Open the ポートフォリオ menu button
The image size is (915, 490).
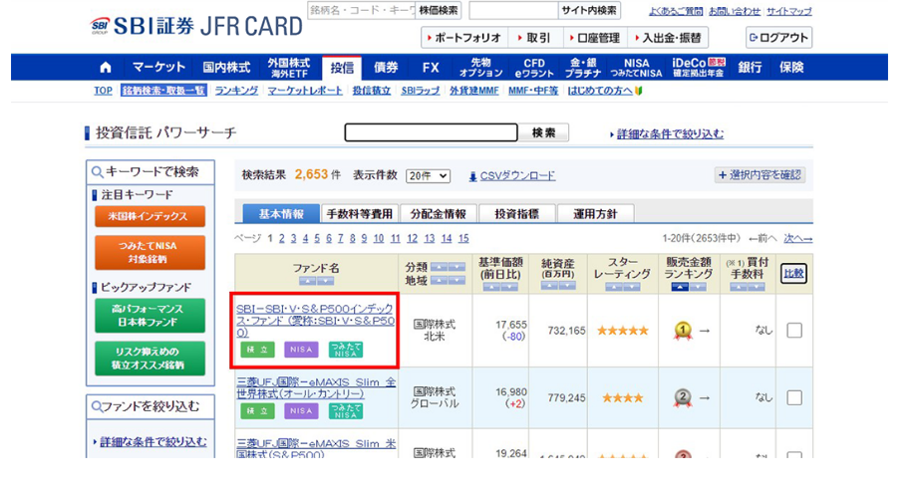pyautogui.click(x=463, y=38)
